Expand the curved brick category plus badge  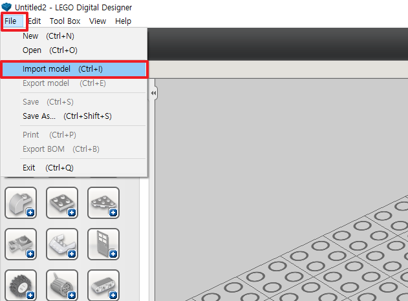point(30,213)
